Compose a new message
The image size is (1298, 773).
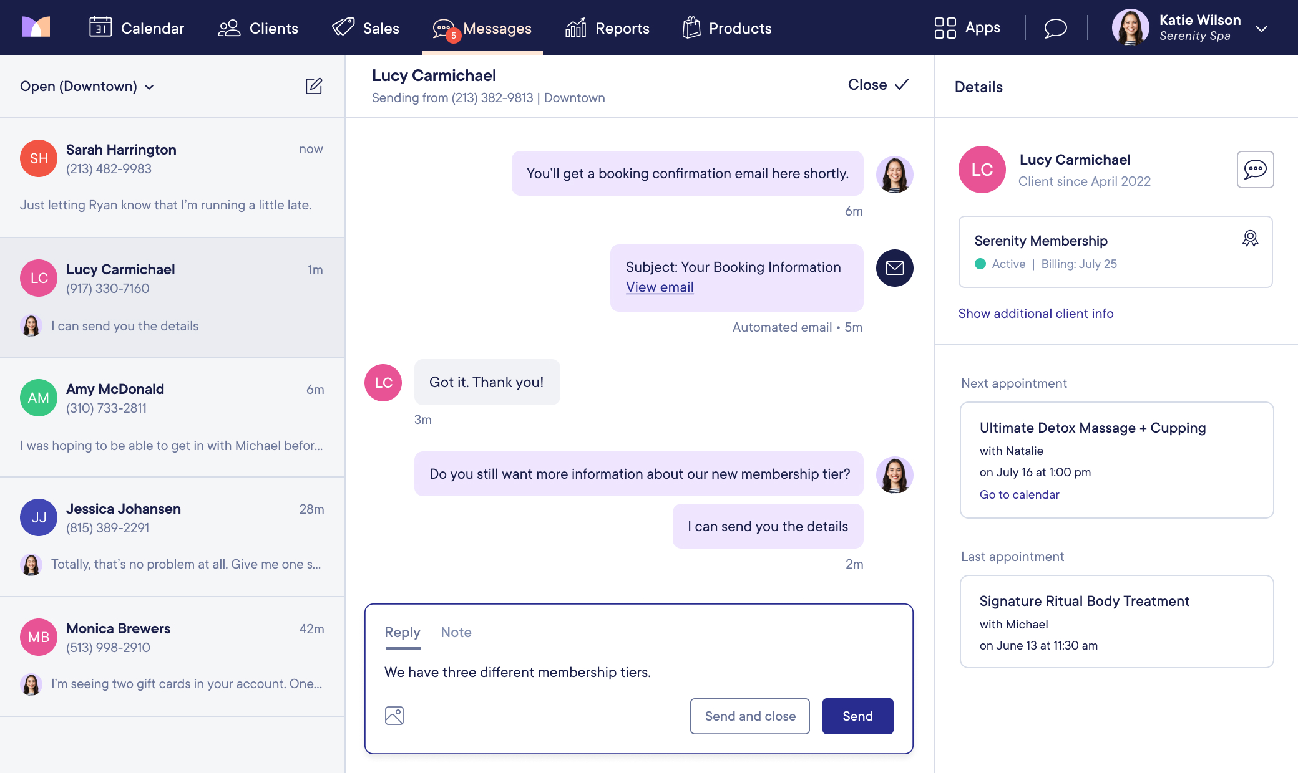(x=315, y=86)
